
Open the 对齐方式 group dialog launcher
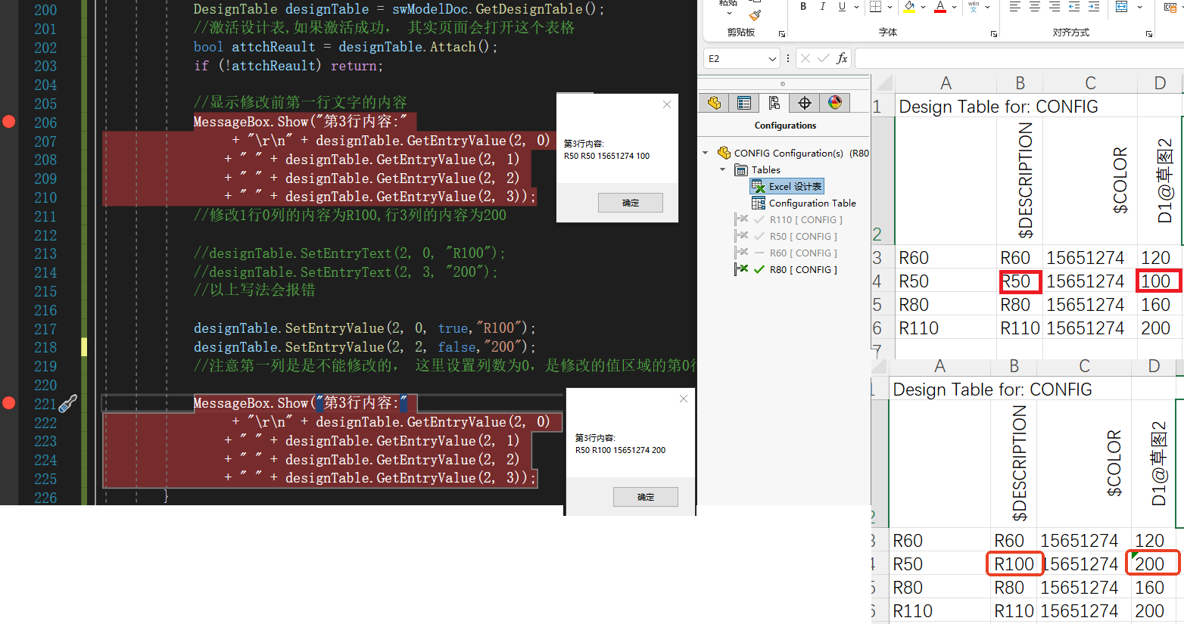[x=1149, y=34]
